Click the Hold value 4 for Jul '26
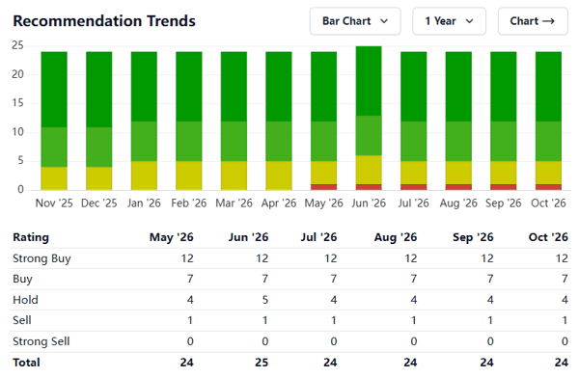579x378 pixels. point(334,300)
